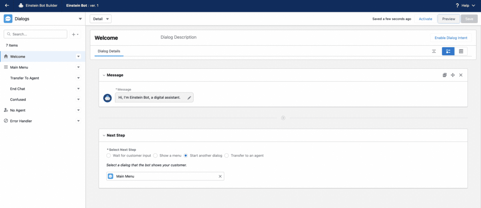
Task: Edit the message with pencil icon
Action: (189, 98)
